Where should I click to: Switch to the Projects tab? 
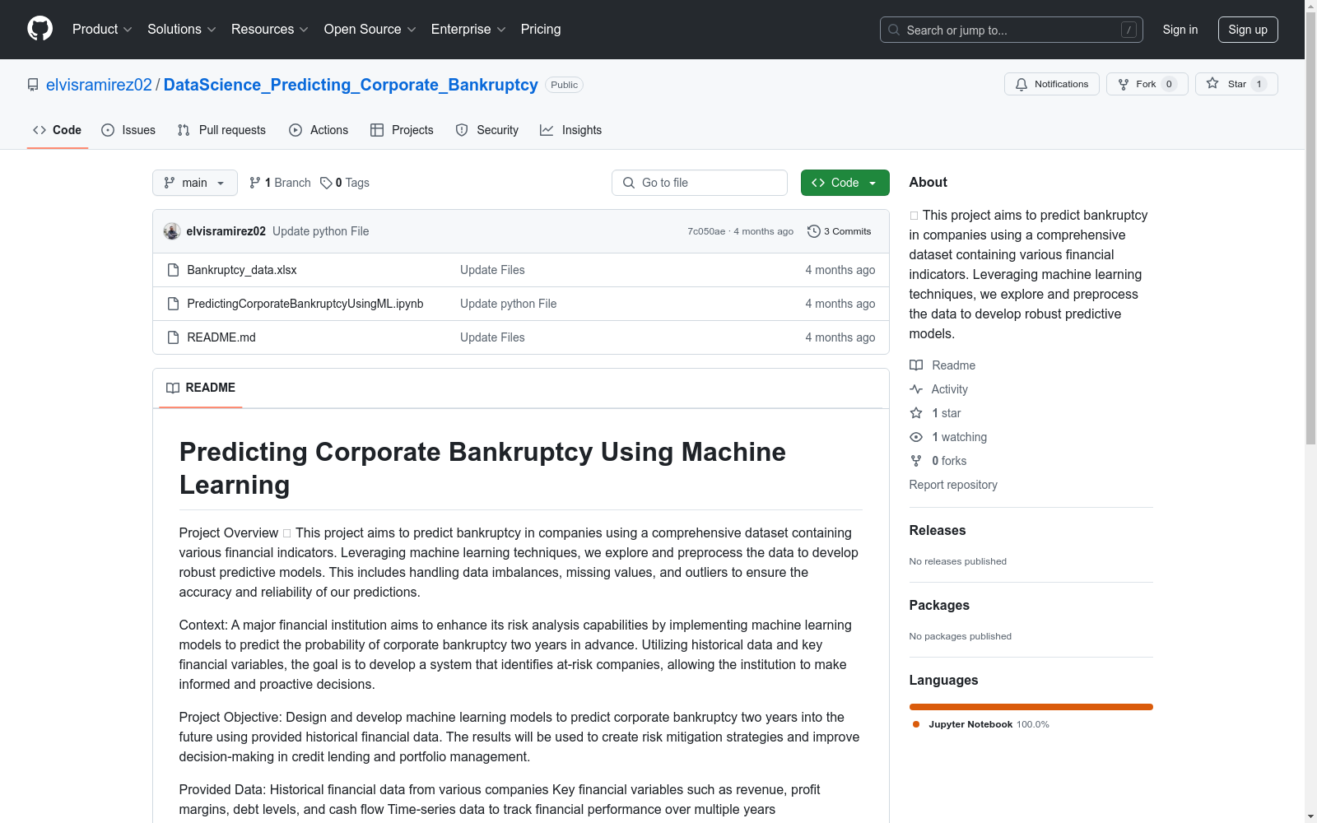[402, 130]
